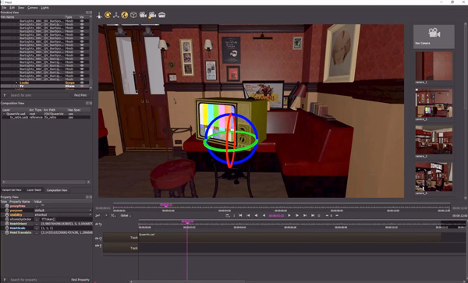Click the help question mark beside property search
Viewport: 468px width, 283px height.
pos(5,280)
